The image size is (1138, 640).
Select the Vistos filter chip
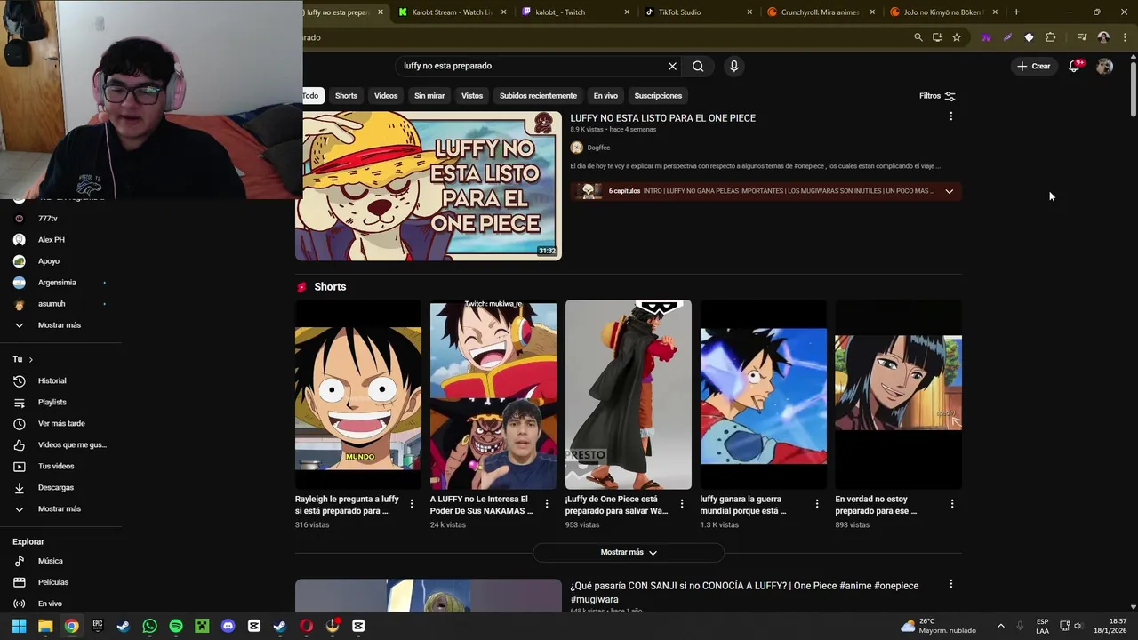tap(472, 96)
